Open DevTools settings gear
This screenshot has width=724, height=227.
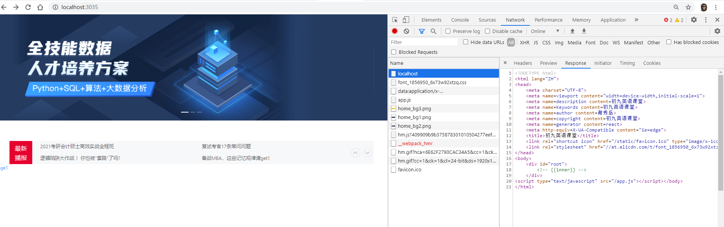[694, 20]
